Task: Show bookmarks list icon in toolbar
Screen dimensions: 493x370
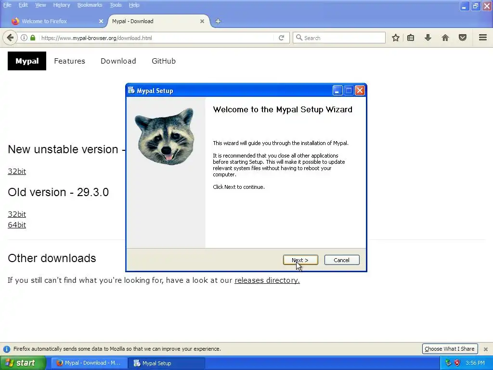Action: (x=411, y=38)
